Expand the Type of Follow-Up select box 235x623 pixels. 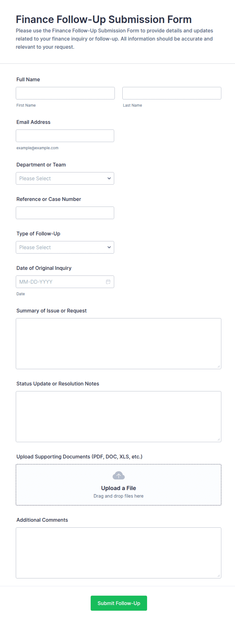[x=65, y=247]
